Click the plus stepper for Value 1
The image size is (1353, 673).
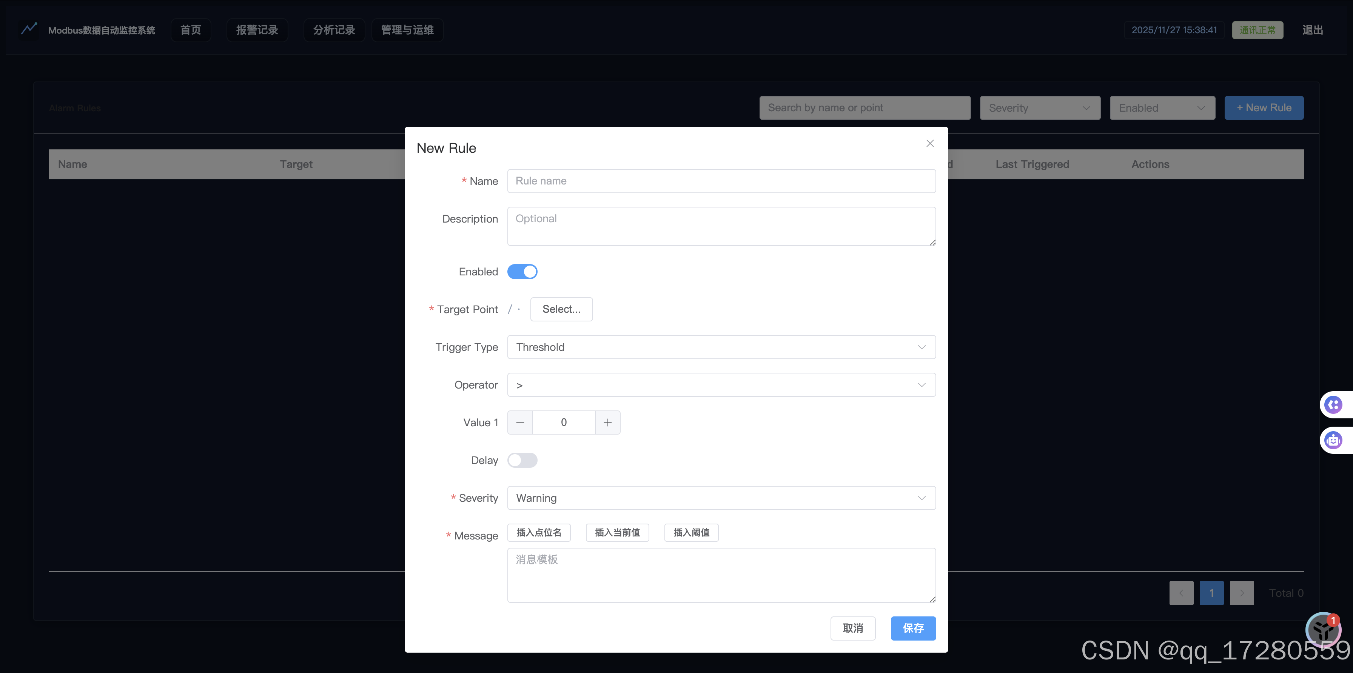(x=608, y=423)
